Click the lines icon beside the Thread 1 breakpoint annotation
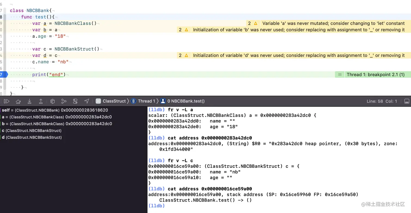The image size is (411, 213). point(340,75)
